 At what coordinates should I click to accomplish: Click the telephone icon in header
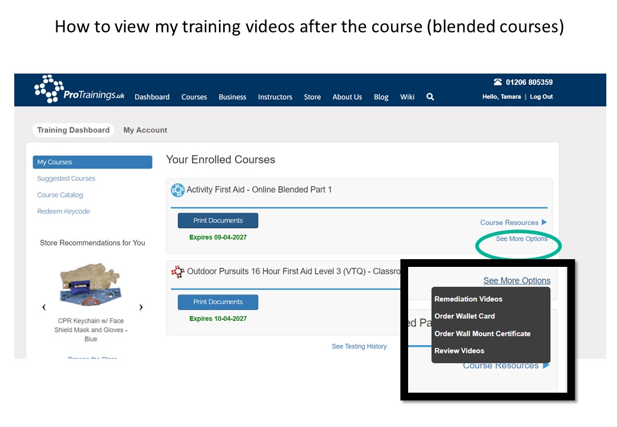tap(497, 82)
